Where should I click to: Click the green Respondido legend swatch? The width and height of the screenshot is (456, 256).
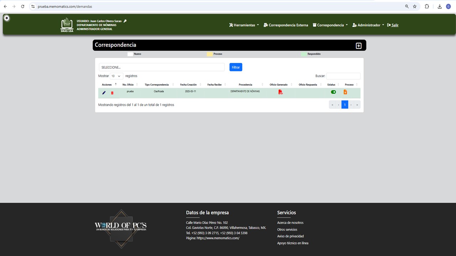[304, 54]
